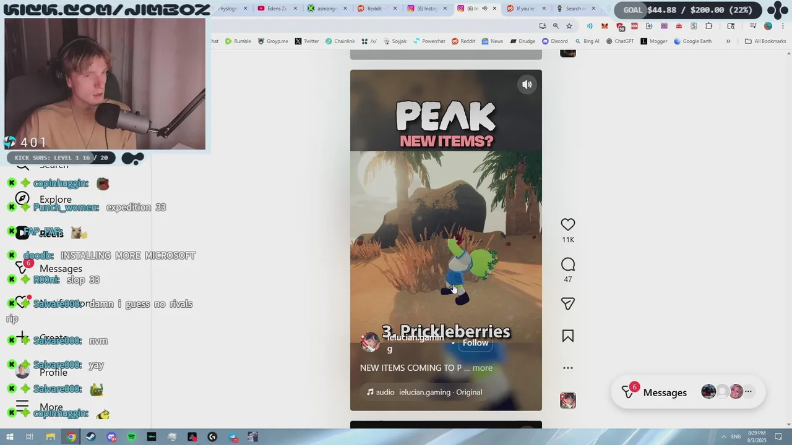Open the Chainlink bookmark
Image resolution: width=792 pixels, height=445 pixels.
pos(340,41)
